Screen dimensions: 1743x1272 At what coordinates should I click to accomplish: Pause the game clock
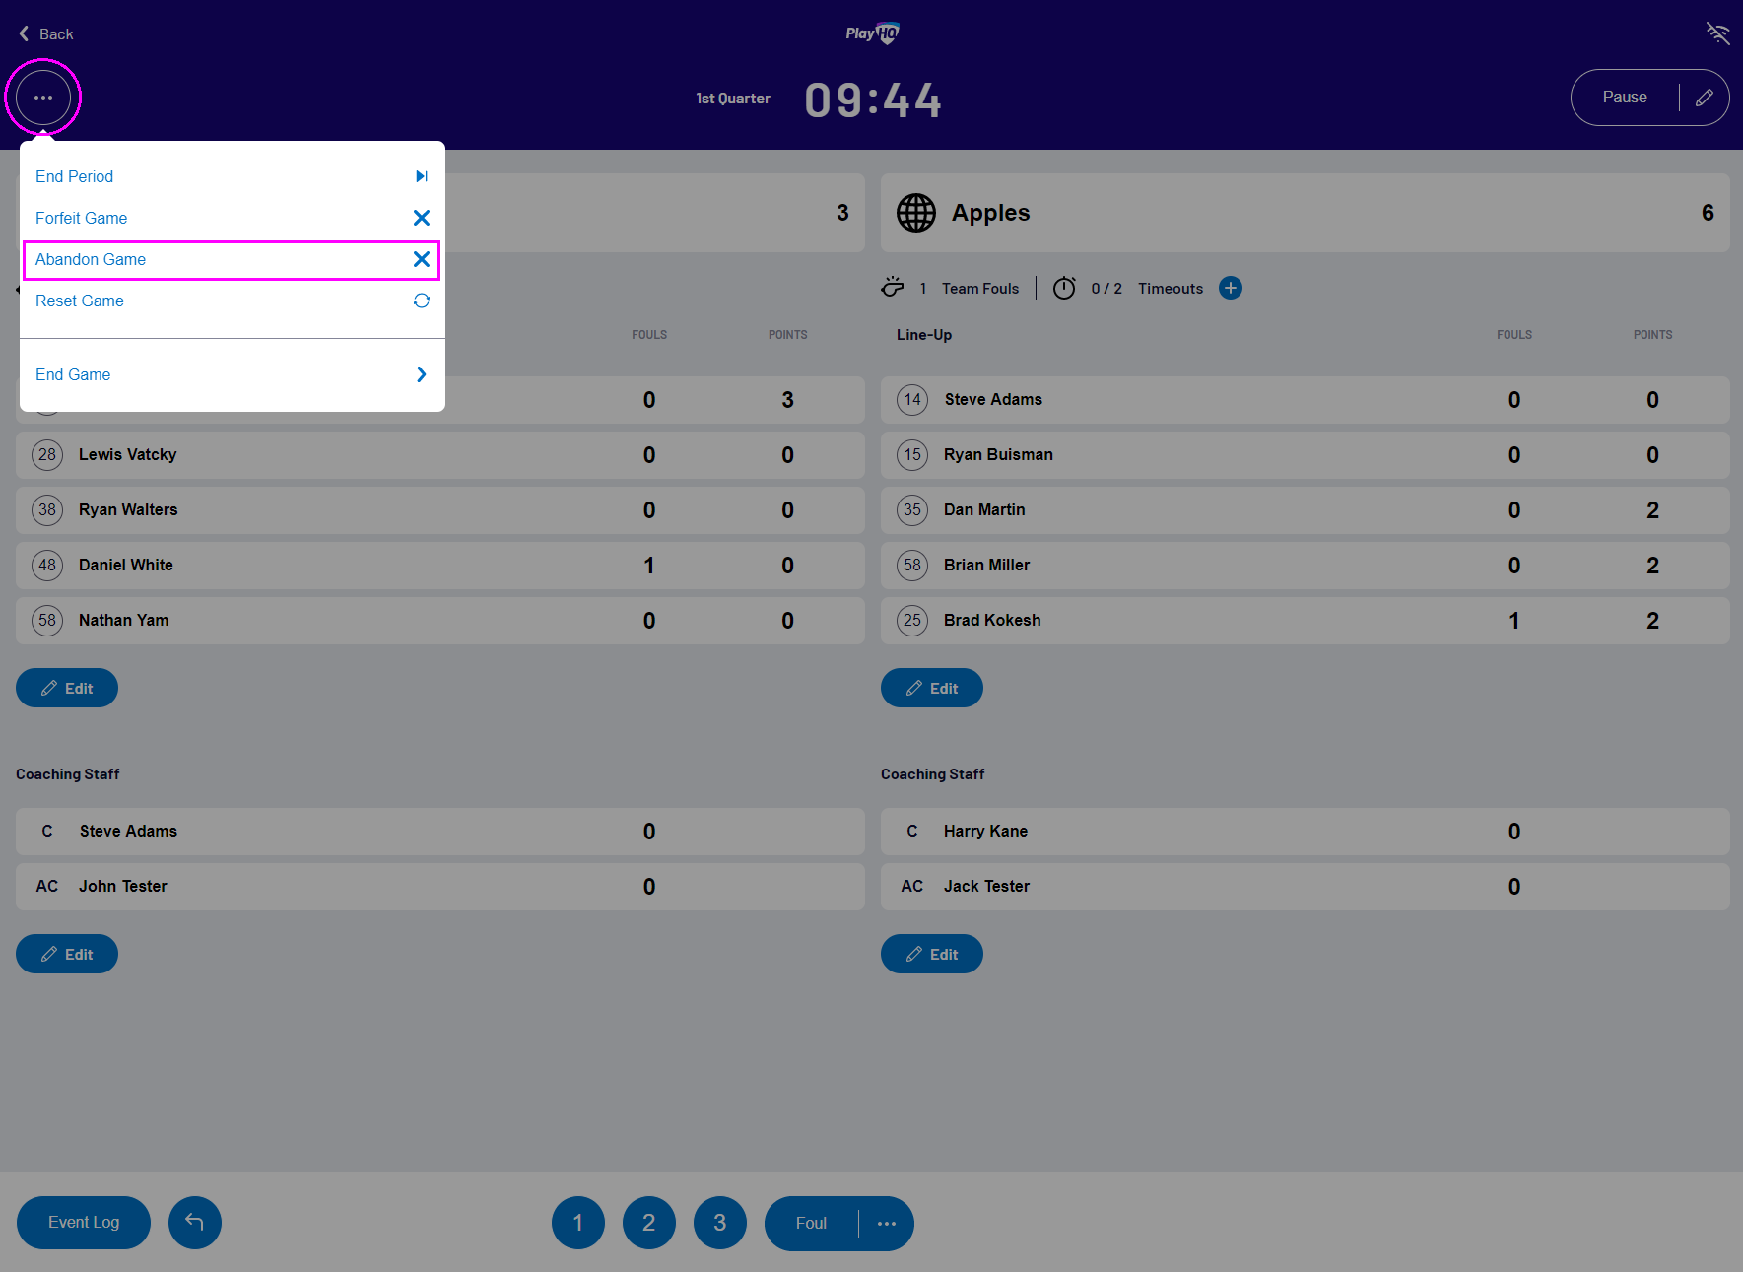pyautogui.click(x=1625, y=98)
